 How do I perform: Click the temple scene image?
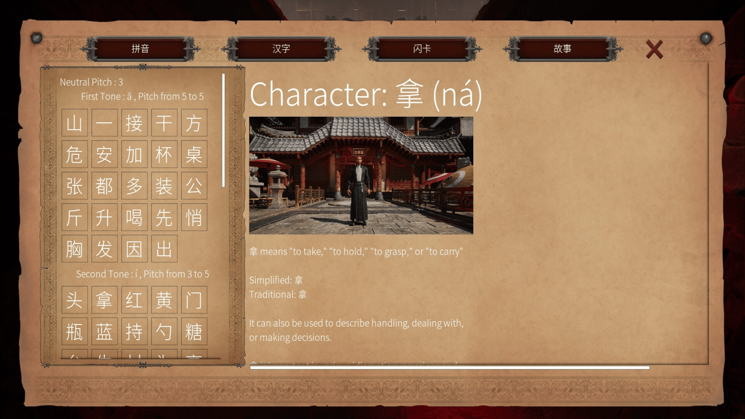click(361, 175)
